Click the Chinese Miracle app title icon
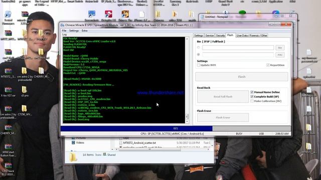Image resolution: width=321 pixels, height=180 pixels. 62,25
